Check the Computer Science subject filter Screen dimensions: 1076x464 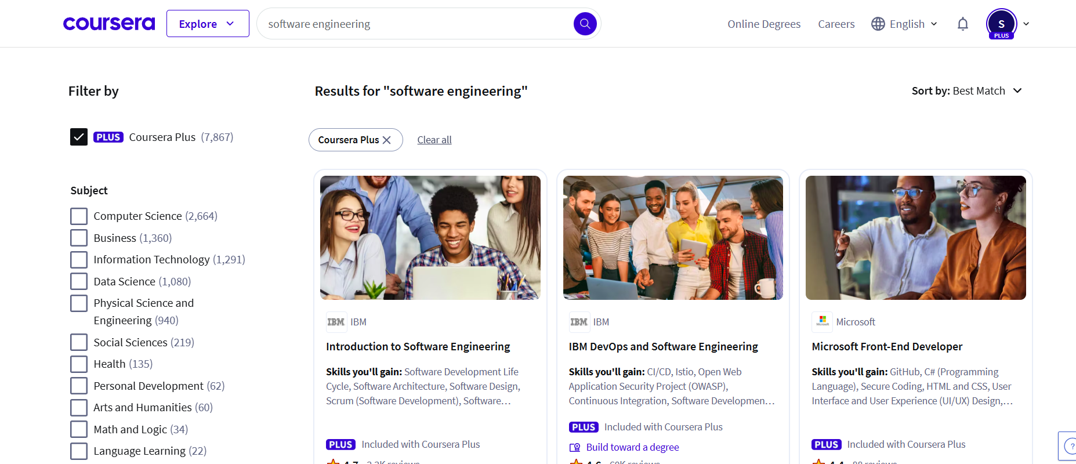[x=79, y=216]
